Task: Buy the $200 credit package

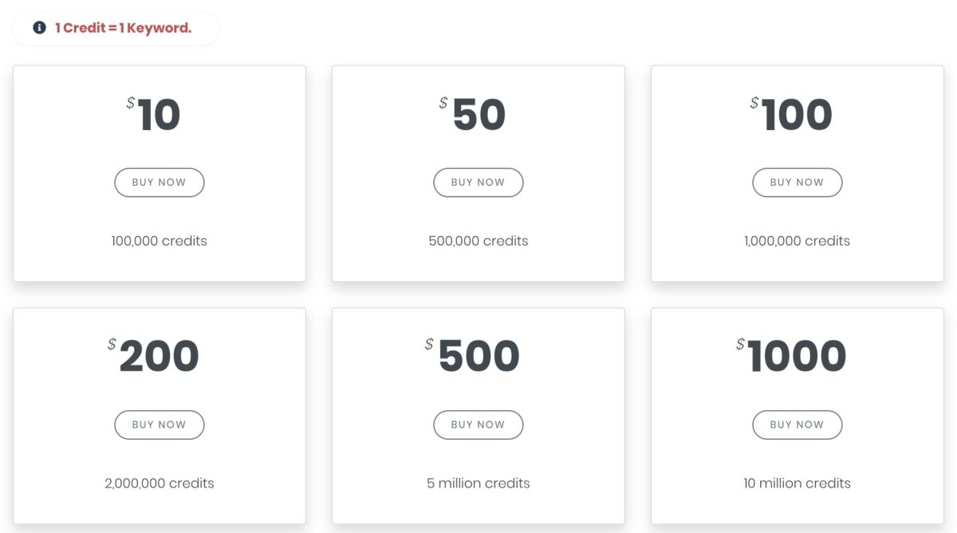Action: point(159,424)
